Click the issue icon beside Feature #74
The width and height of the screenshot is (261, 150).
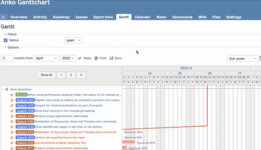[x=12, y=132]
